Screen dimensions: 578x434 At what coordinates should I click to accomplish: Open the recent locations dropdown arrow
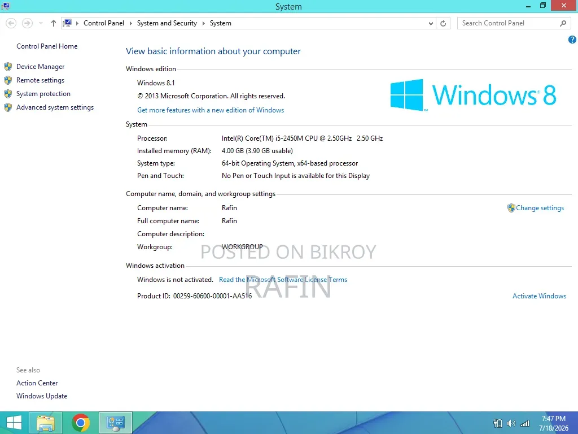click(41, 23)
